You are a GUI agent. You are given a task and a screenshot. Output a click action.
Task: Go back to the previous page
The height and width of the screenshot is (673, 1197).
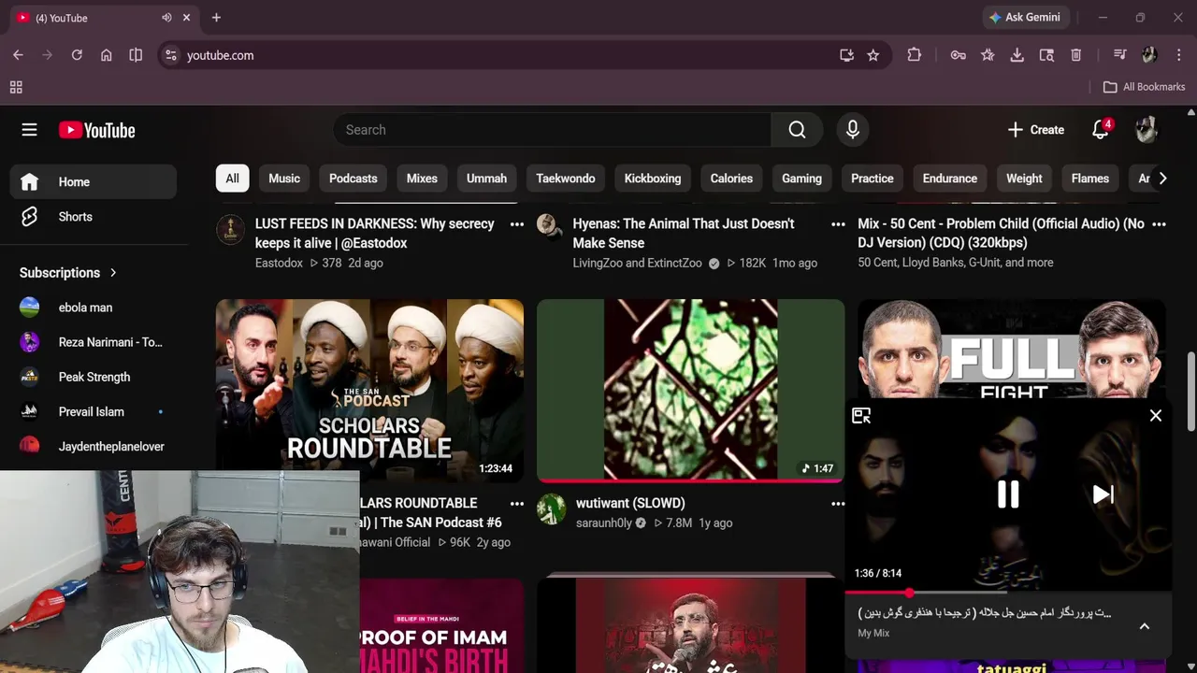tap(18, 55)
